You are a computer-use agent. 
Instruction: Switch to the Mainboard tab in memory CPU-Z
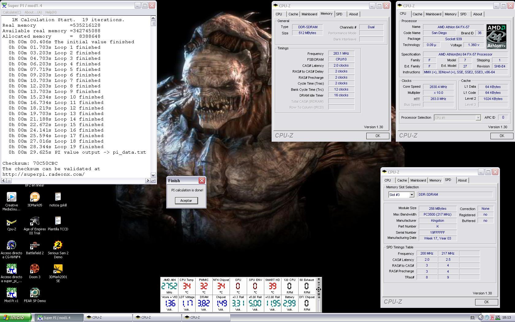[309, 14]
